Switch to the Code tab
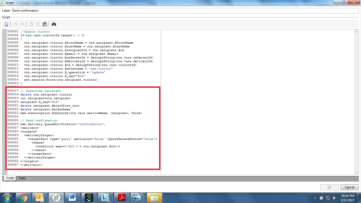This screenshot has height=203, width=361. tap(10, 178)
